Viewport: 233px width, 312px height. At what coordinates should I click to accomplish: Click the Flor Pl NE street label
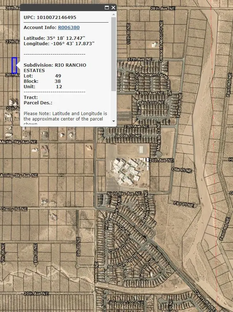pos(184,205)
